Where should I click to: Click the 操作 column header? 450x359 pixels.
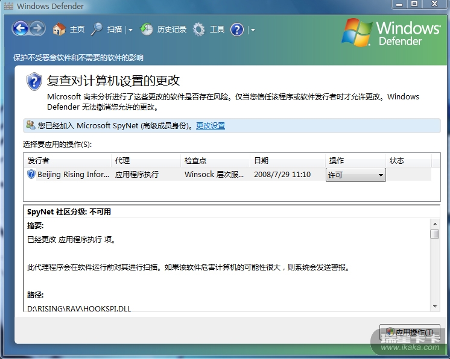[355, 160]
